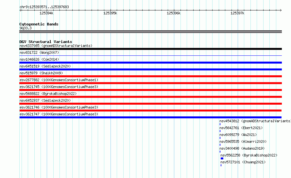Screen dimensions: 291x178
Task: Click the nsv4337085 (gnomADStructuralVariants) label
Action: (x=56, y=46)
